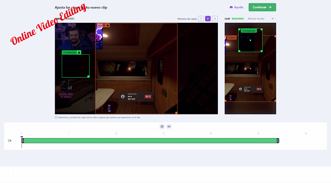Click the 'Número de capas' label
The width and height of the screenshot is (331, 183).
click(187, 19)
